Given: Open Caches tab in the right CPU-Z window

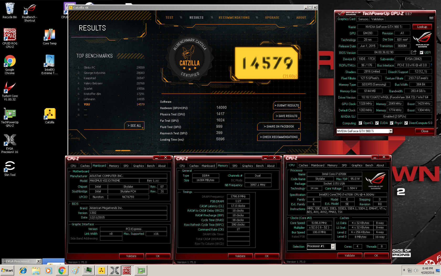Looking at the screenshot, I should click(x=303, y=165).
